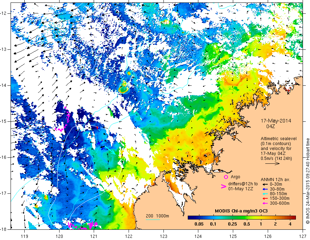Image resolution: width=310 pixels, height=240 pixels.
Task: Click the 'ANMN 12h av.' legend heading
Action: point(275,180)
